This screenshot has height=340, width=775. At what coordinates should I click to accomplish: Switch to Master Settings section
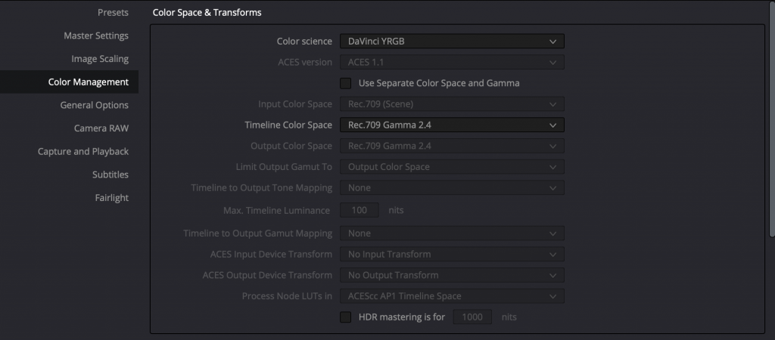coord(96,36)
